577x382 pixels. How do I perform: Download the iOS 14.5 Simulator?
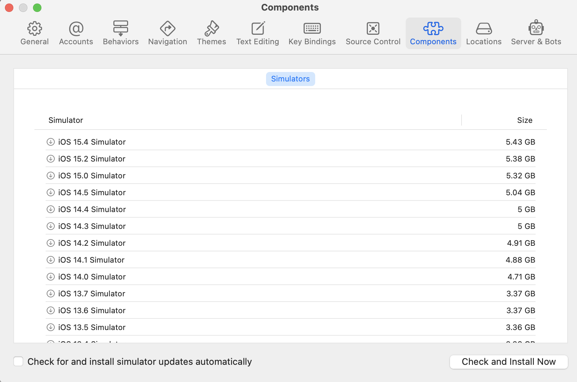[51, 192]
